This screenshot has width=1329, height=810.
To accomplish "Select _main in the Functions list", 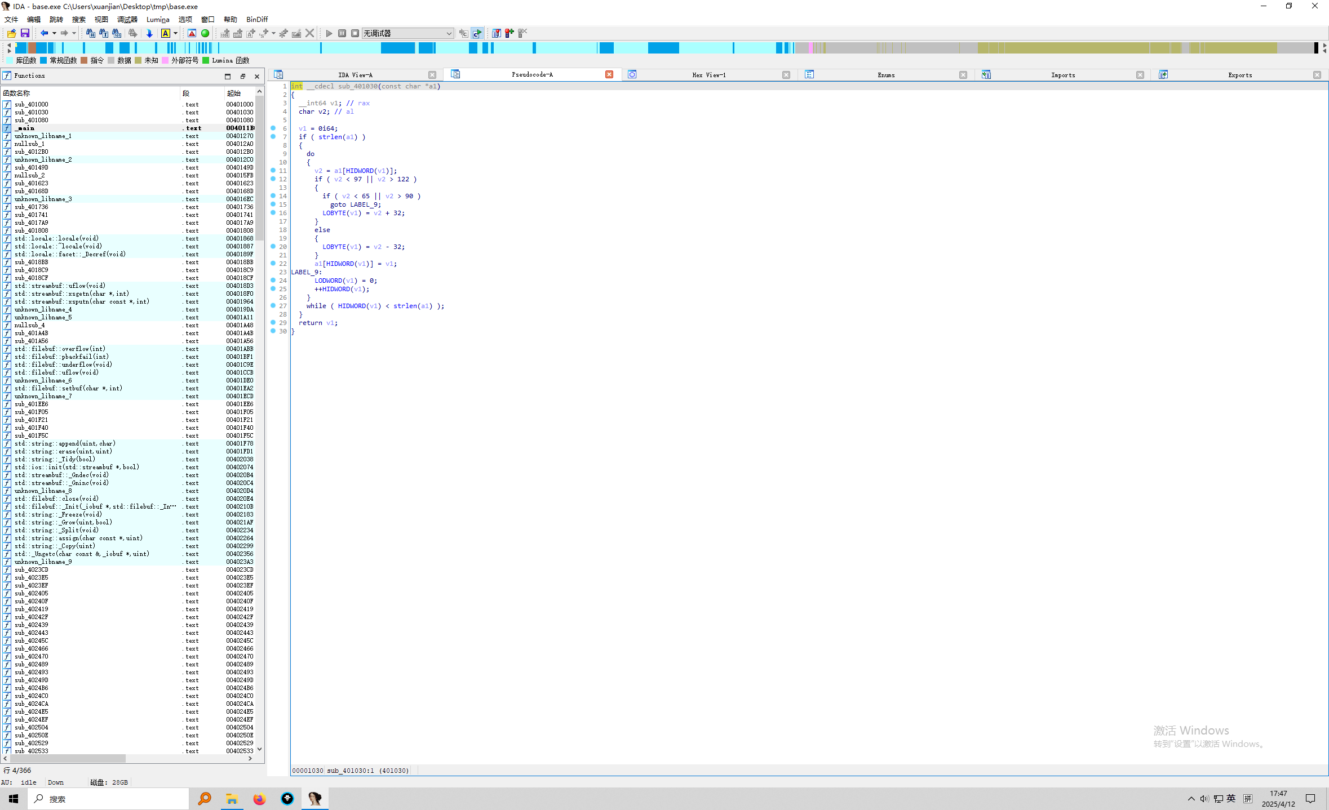I will 25,128.
